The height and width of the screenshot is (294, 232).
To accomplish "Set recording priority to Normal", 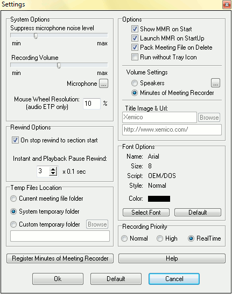I will 124,238.
